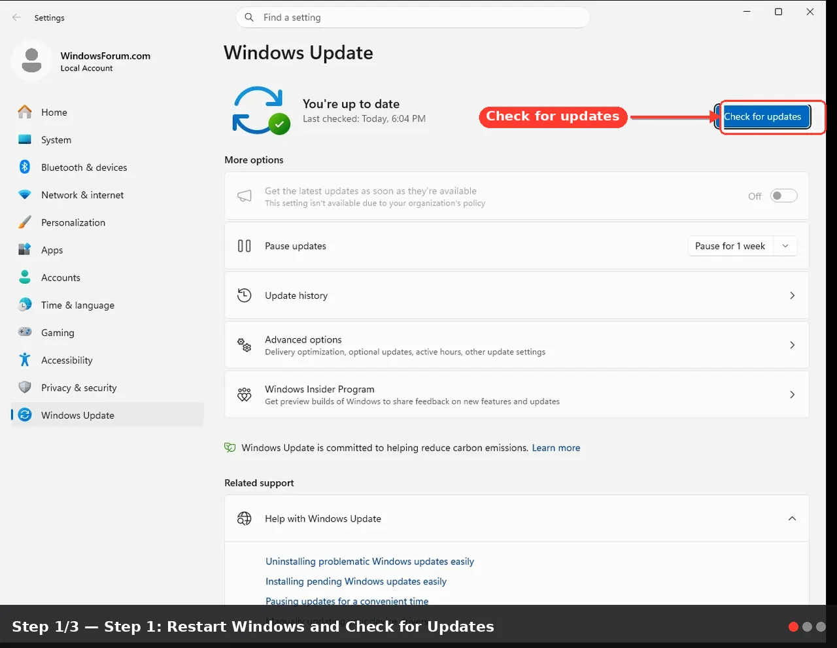Open the Pause for 1 week dropdown arrow
The width and height of the screenshot is (837, 648).
[785, 246]
